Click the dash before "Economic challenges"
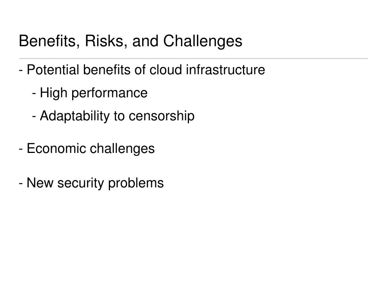Image resolution: width=387 pixels, height=290 pixels. click(x=21, y=150)
